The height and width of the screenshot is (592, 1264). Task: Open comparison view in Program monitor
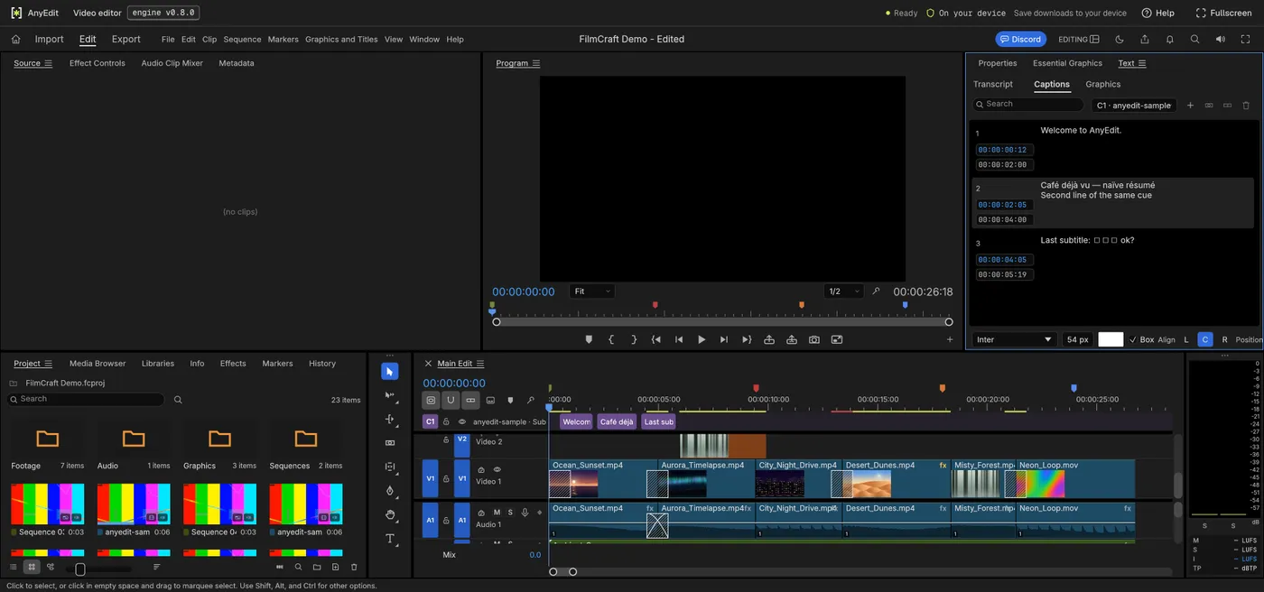pos(837,339)
